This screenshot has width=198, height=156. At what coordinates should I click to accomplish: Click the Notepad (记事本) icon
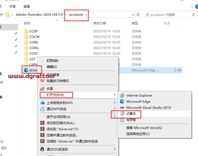point(122,114)
